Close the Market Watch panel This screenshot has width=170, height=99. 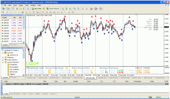[x=24, y=15]
